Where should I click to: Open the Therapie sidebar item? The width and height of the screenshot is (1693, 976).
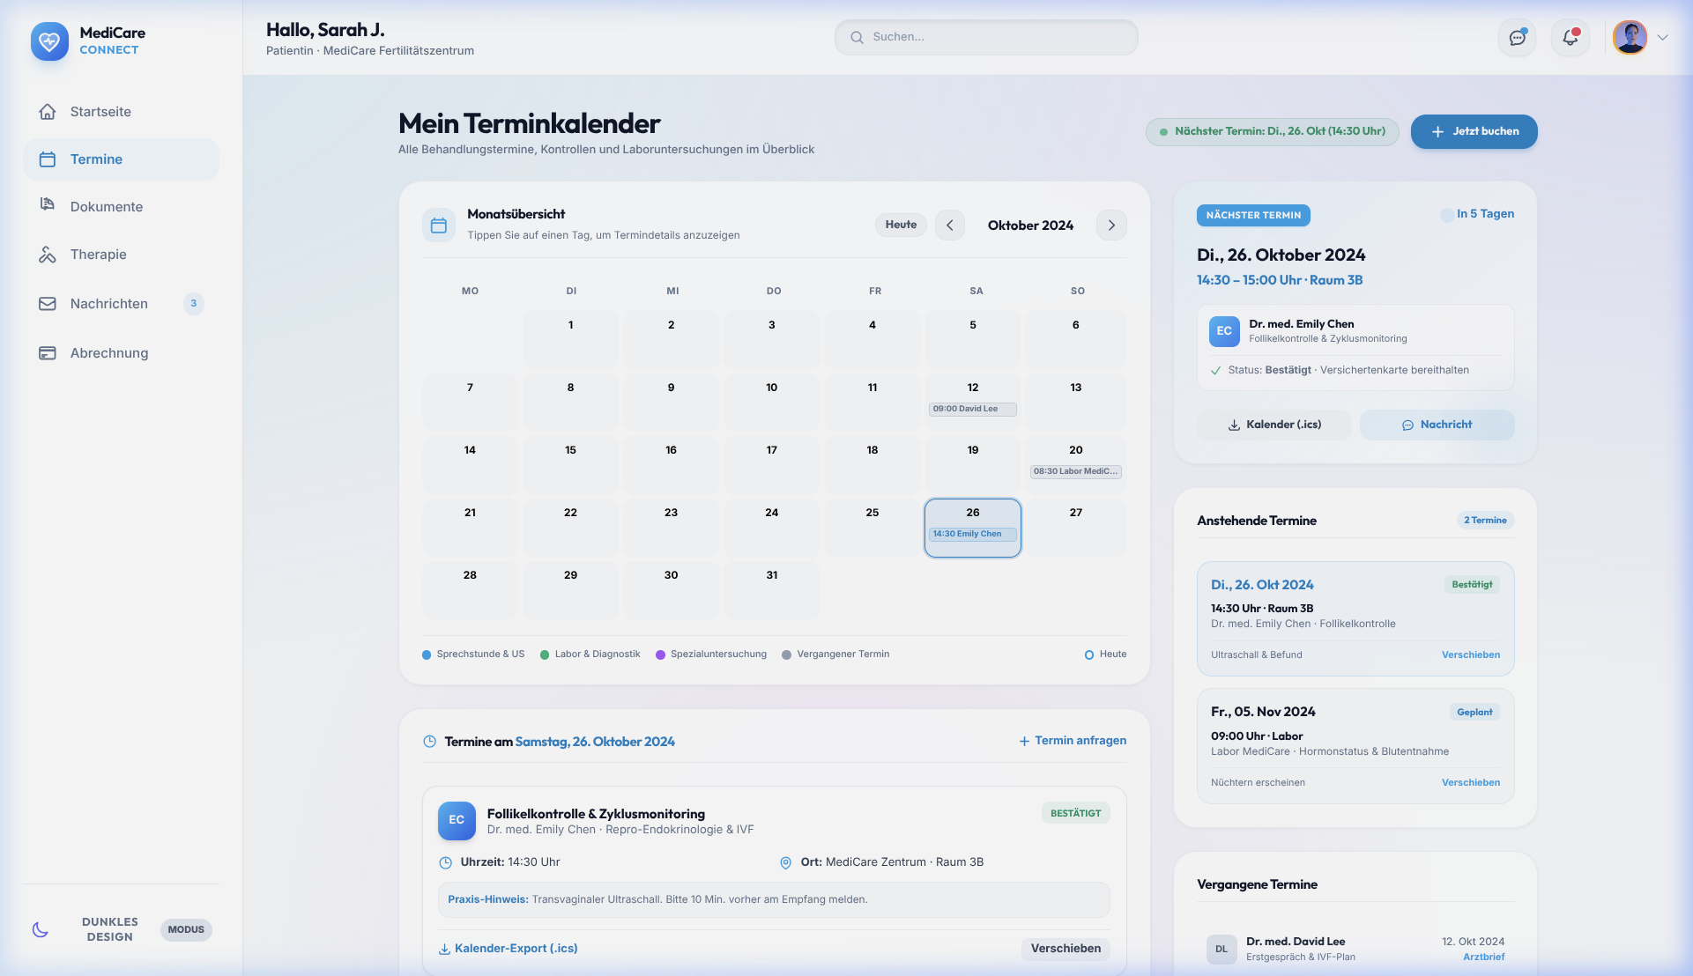click(121, 255)
